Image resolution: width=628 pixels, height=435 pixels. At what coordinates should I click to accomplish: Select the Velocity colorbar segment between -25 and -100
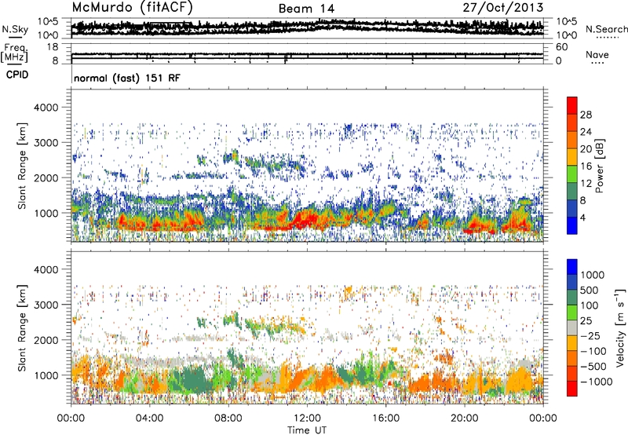pyautogui.click(x=572, y=343)
